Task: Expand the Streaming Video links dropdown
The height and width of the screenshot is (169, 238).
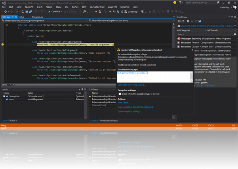Action: pos(235,26)
